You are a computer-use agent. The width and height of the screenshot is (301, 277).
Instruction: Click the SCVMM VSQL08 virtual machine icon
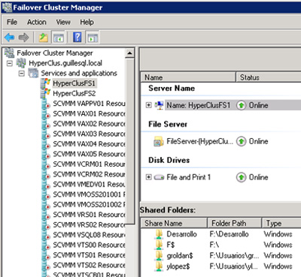tap(46, 235)
